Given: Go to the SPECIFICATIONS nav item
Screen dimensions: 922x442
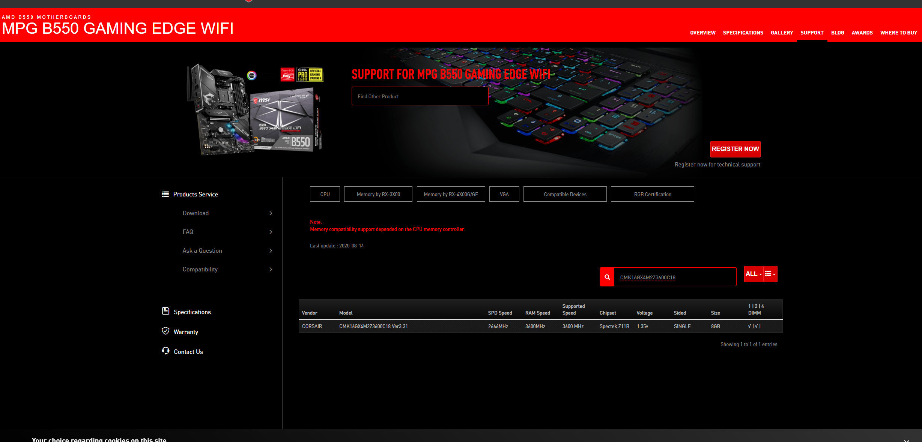Looking at the screenshot, I should click(x=743, y=33).
